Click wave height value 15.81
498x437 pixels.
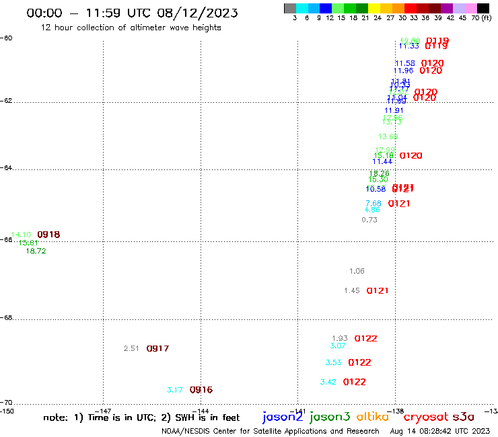(x=28, y=243)
